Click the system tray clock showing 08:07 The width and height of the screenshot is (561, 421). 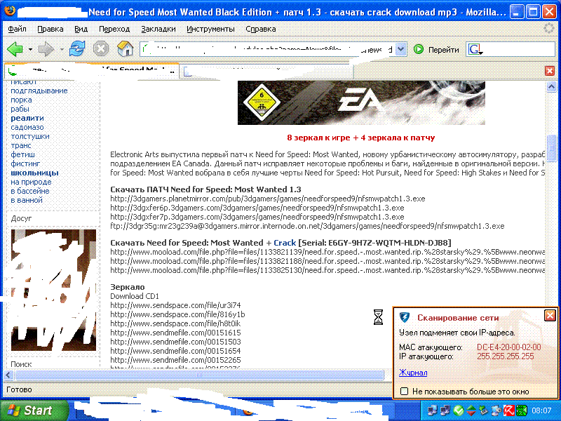541,410
